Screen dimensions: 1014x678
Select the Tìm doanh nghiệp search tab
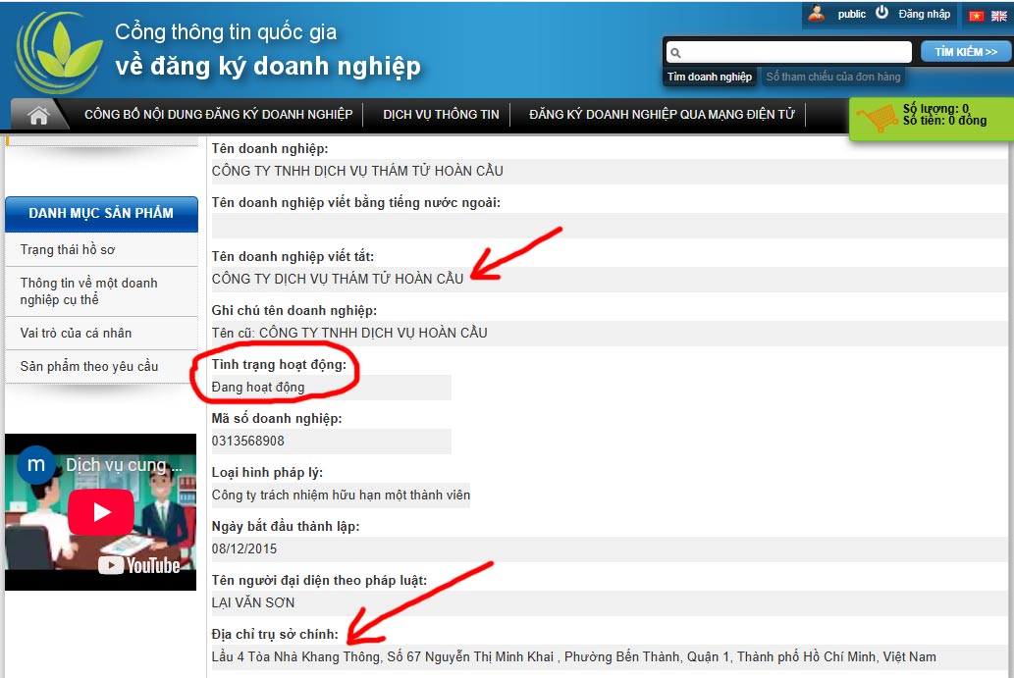tap(710, 77)
